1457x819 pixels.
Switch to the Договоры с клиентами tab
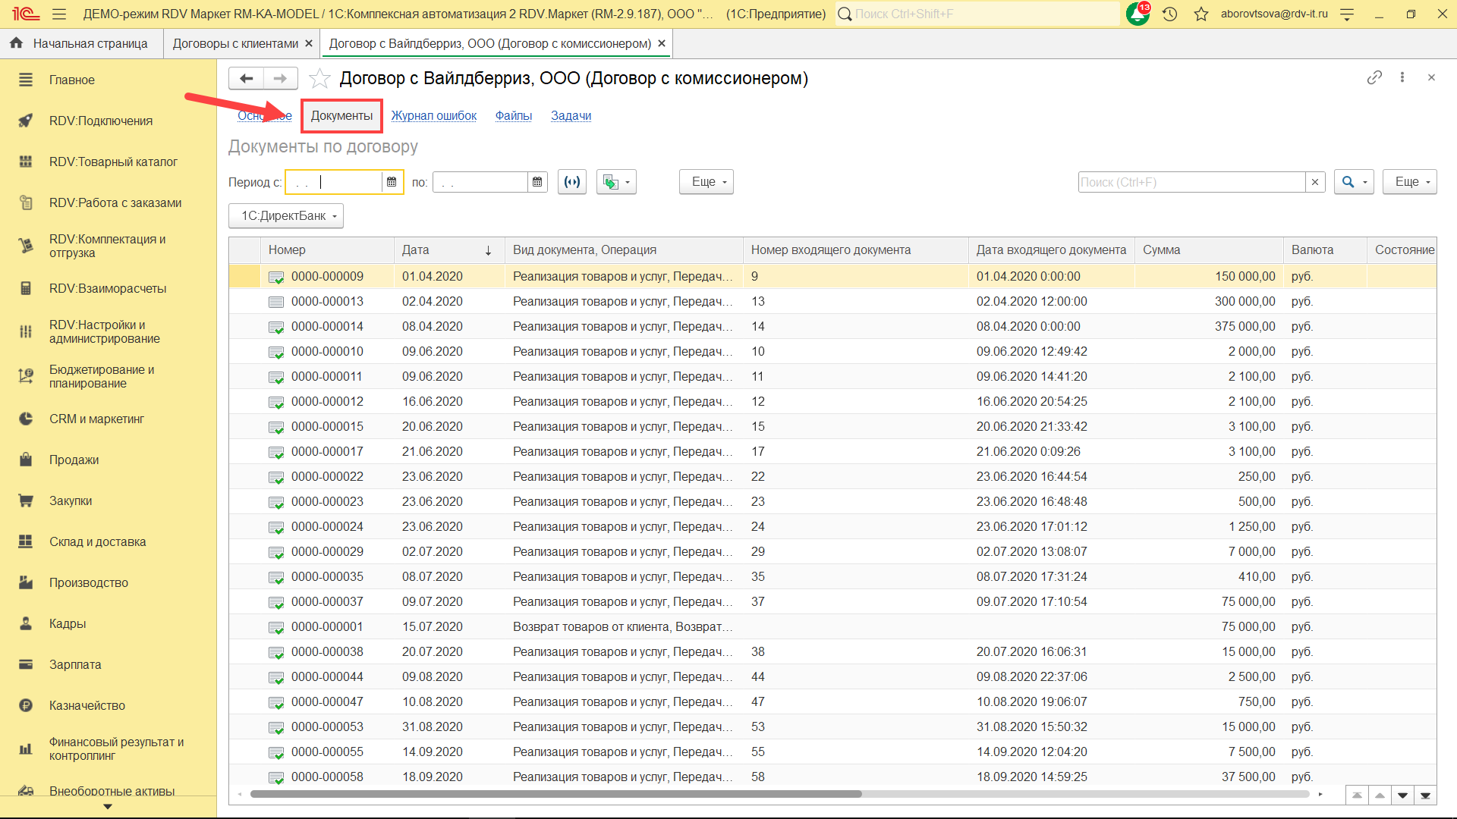pos(235,44)
